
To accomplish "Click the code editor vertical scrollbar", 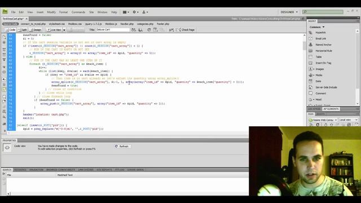I will pos(305,82).
